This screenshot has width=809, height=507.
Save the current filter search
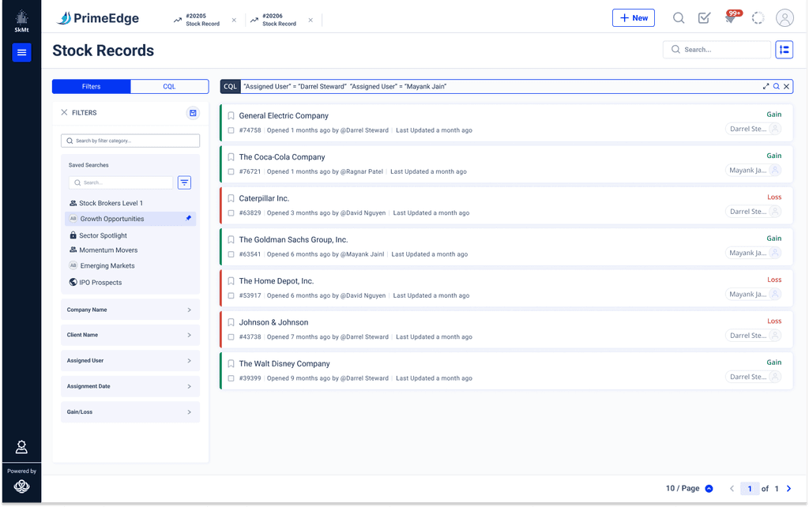[x=193, y=113]
